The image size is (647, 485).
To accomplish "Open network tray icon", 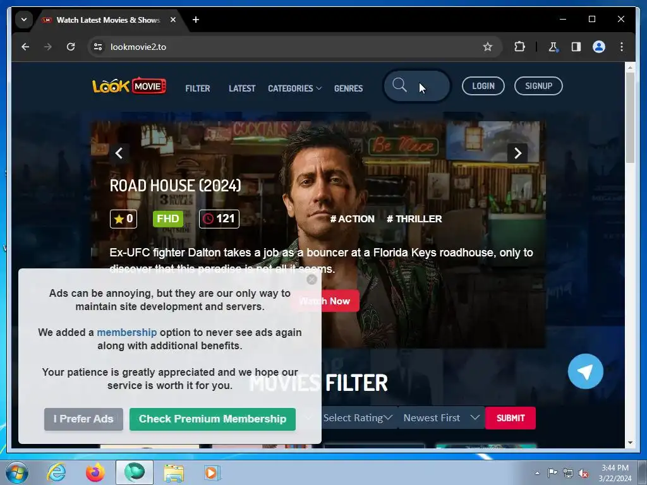I will [x=568, y=473].
